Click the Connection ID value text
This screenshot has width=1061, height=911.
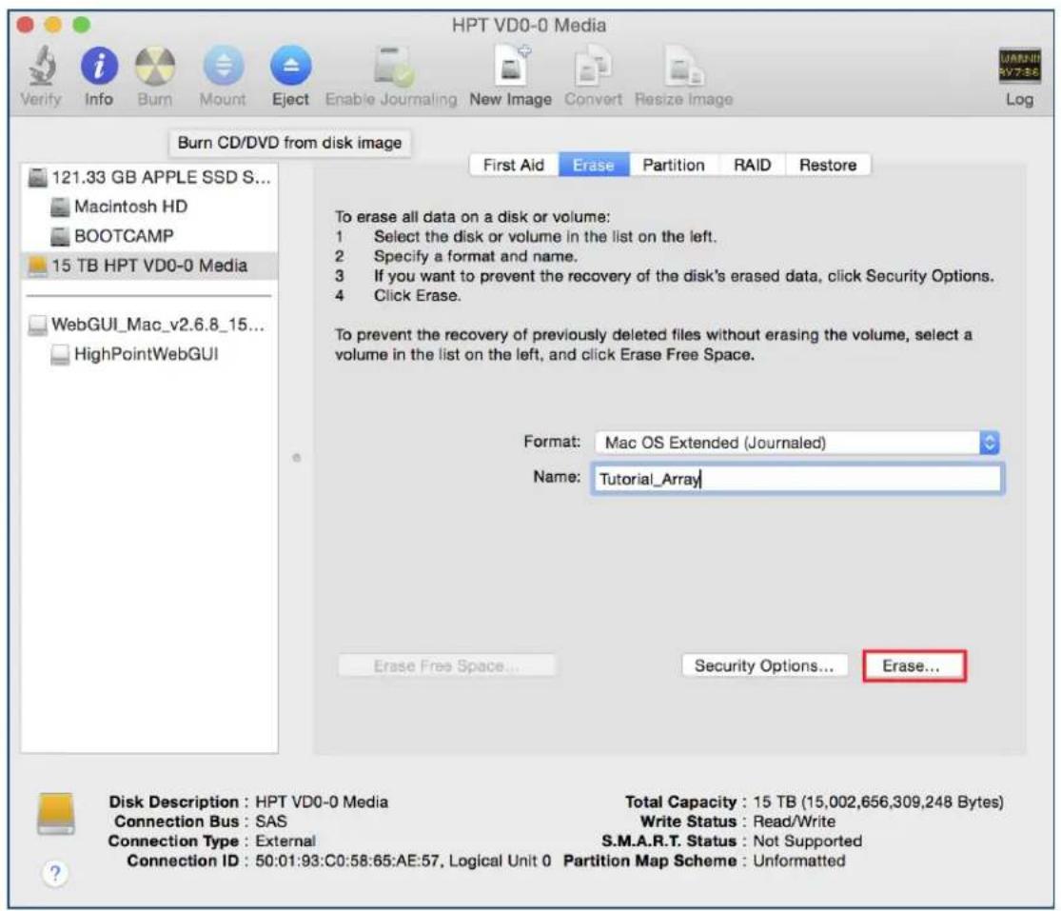click(x=403, y=861)
